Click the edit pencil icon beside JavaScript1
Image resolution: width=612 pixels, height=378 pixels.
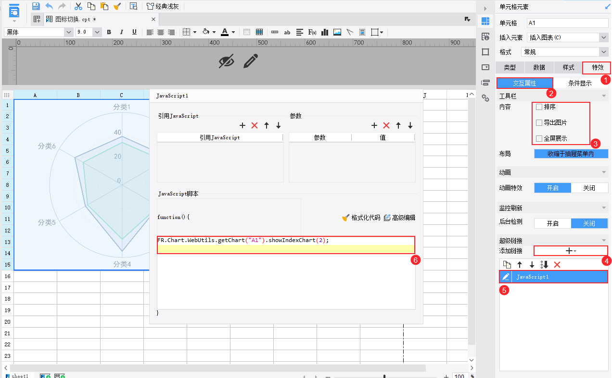pyautogui.click(x=506, y=277)
